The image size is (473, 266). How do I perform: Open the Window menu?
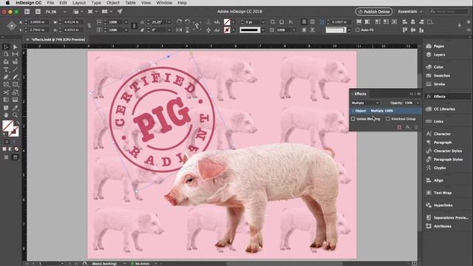pyautogui.click(x=164, y=3)
